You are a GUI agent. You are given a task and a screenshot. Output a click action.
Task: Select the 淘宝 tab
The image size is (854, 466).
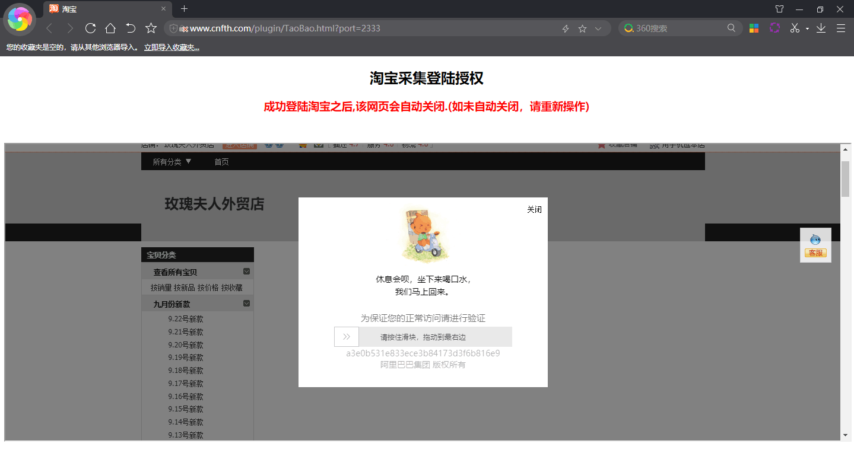[108, 9]
